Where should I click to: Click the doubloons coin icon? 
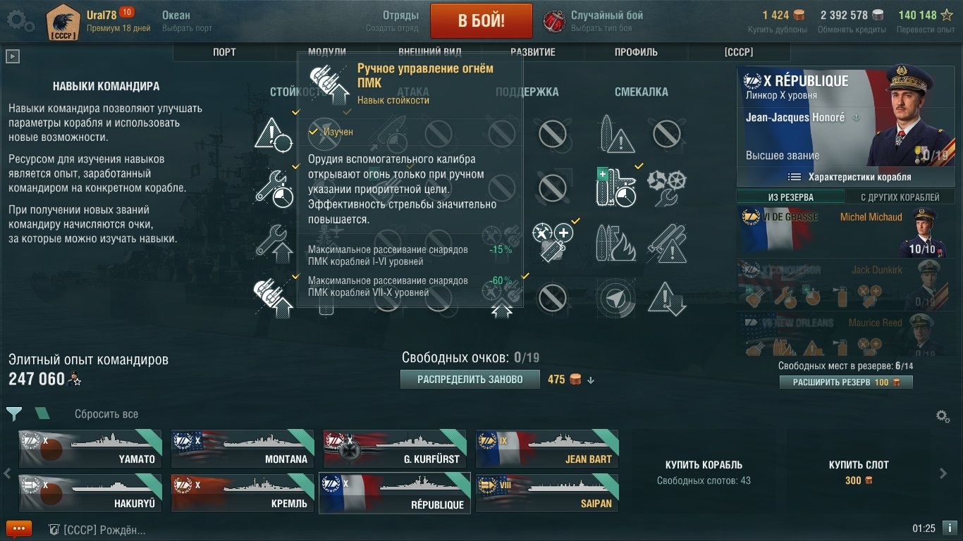coord(799,15)
